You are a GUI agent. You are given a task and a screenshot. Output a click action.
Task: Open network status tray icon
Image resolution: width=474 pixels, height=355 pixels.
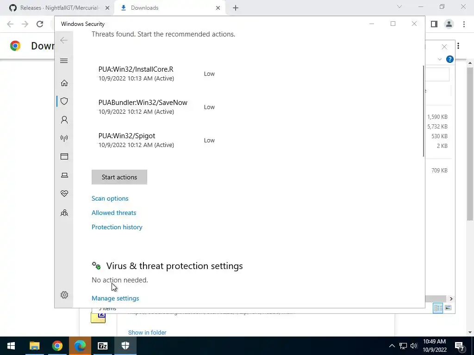403,346
